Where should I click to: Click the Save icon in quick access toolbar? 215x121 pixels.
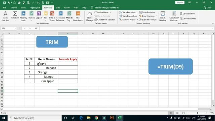pyautogui.click(x=4, y=3)
